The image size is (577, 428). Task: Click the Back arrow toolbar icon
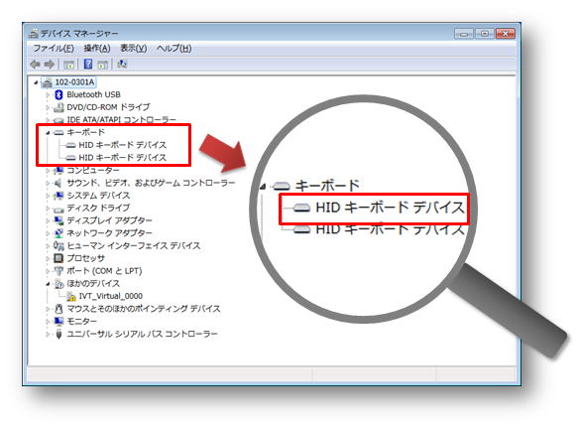click(x=36, y=65)
